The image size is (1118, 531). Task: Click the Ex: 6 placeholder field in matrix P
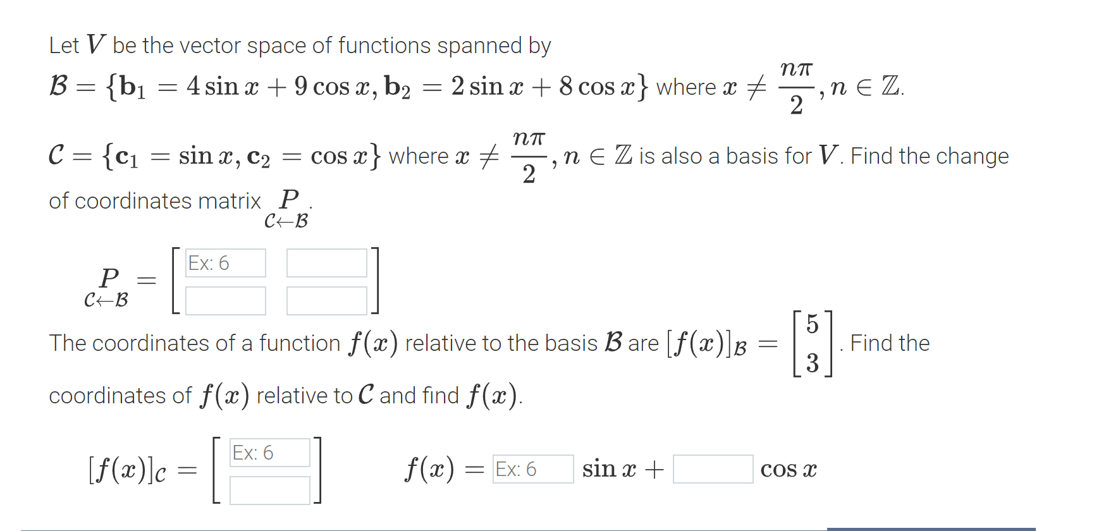[224, 263]
